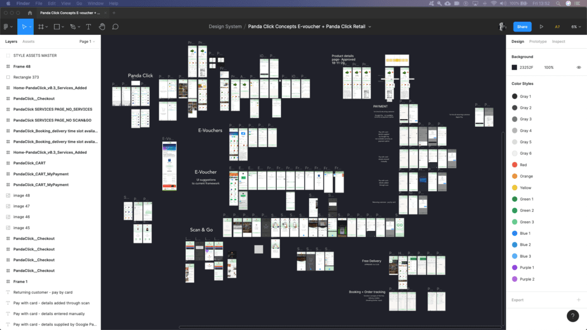
Task: Open the Design System project link
Action: [225, 26]
